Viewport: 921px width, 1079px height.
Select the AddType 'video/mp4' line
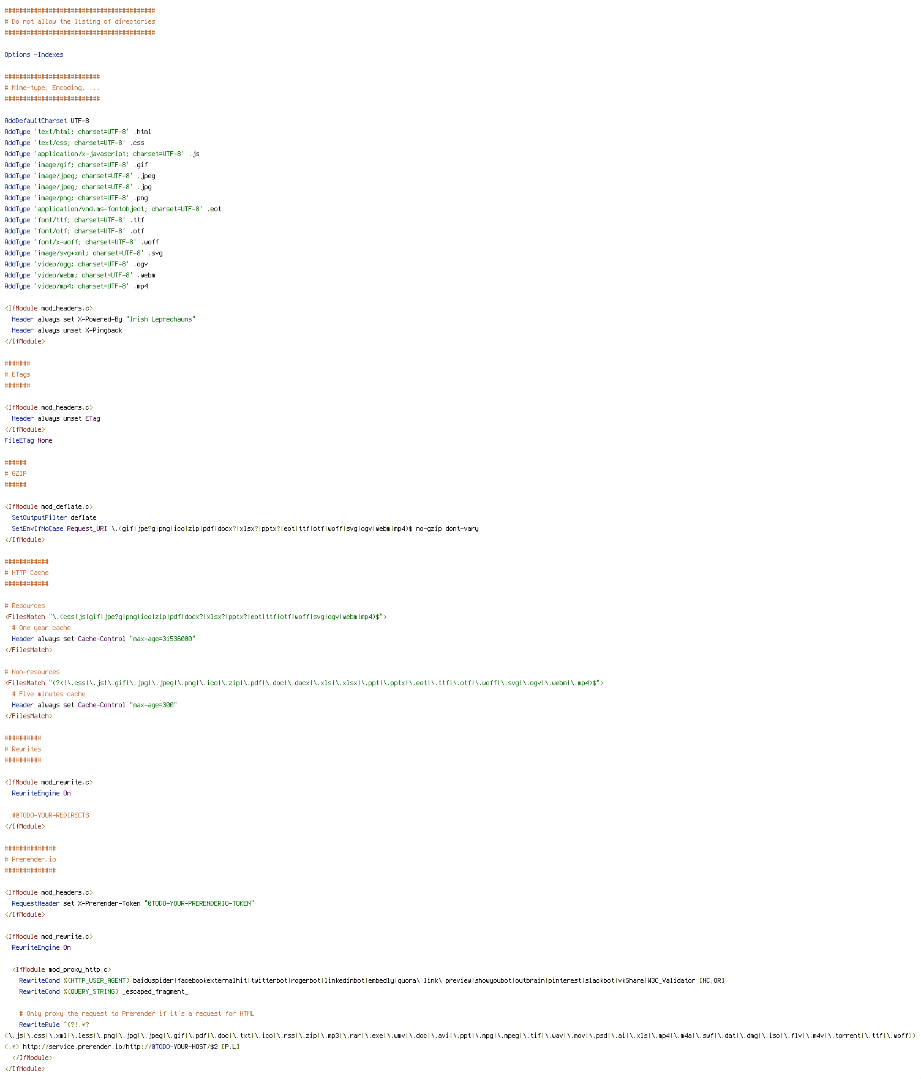(76, 286)
